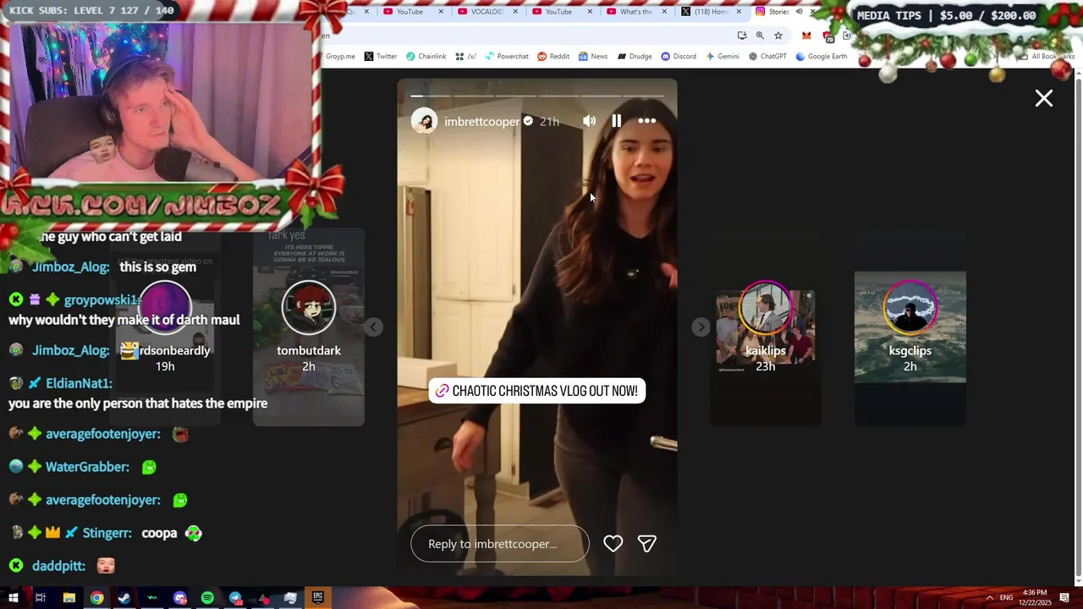Open the Drudge bookmark
Screen dimensions: 1083x609
pos(635,57)
